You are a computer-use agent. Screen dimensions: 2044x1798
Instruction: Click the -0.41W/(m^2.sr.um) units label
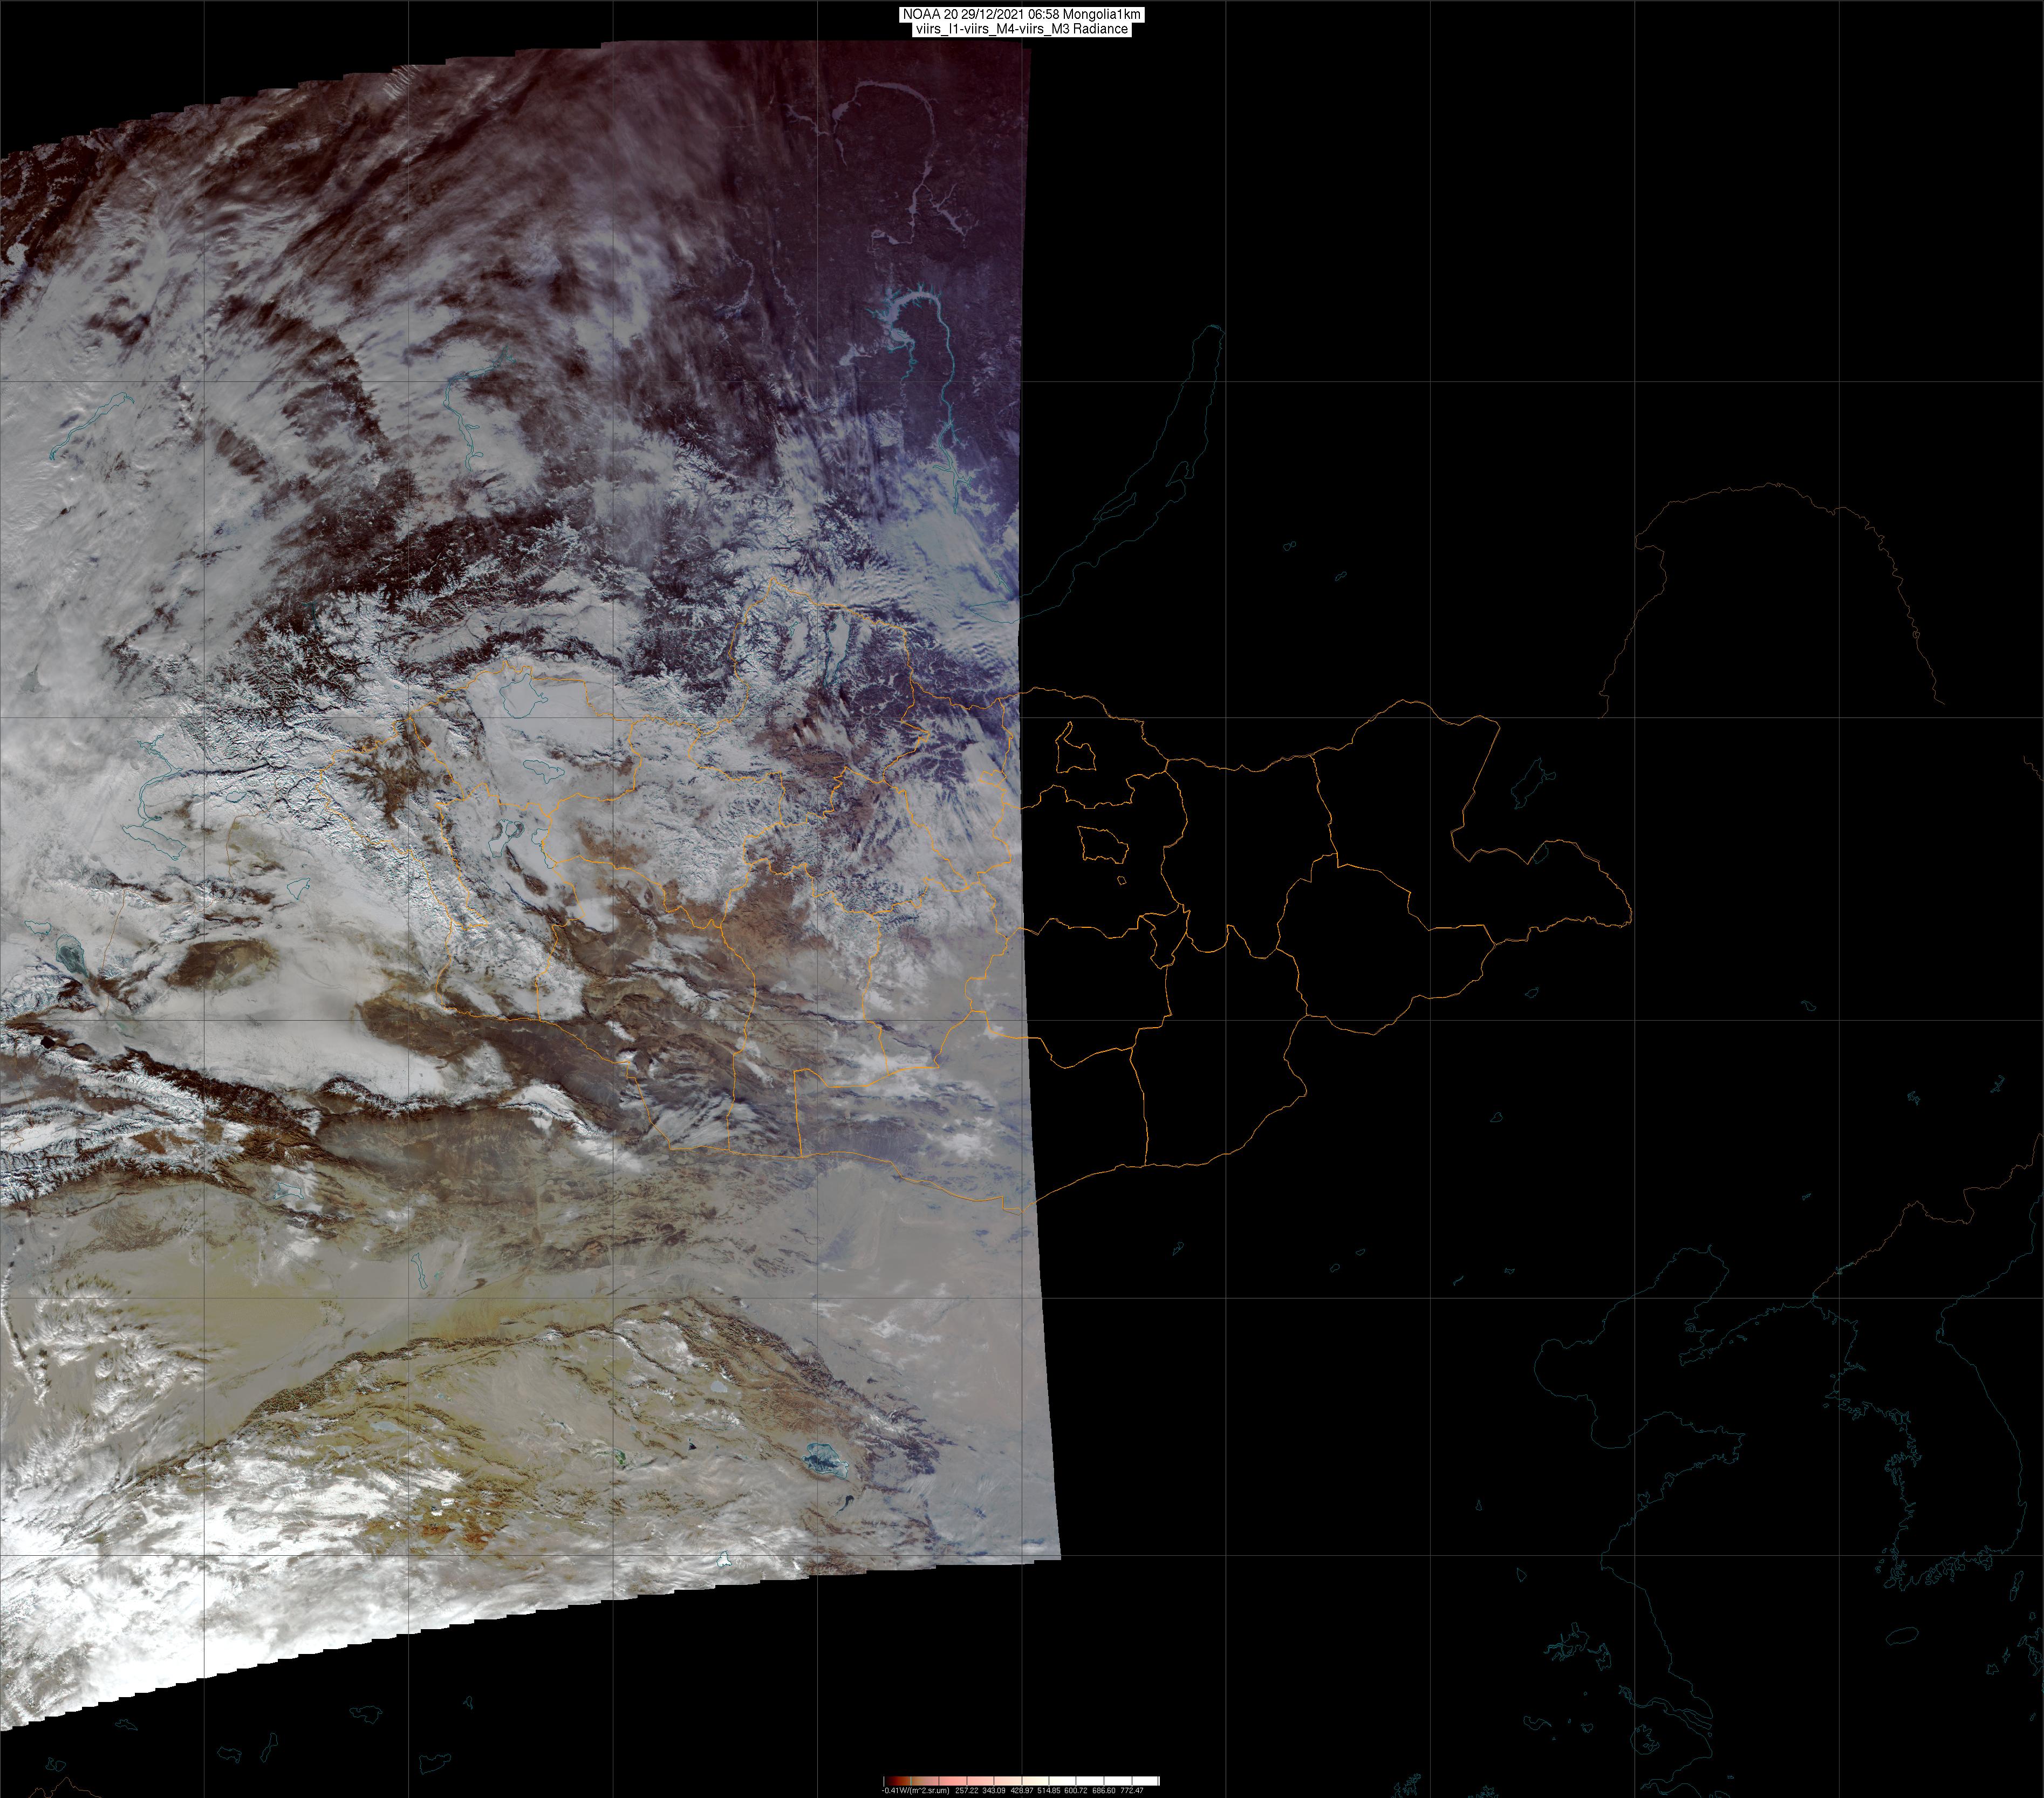pos(915,1791)
